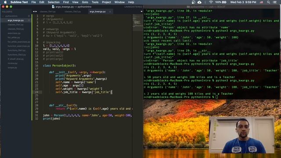Open the Tools menu
281x158 pixels.
click(95, 2)
